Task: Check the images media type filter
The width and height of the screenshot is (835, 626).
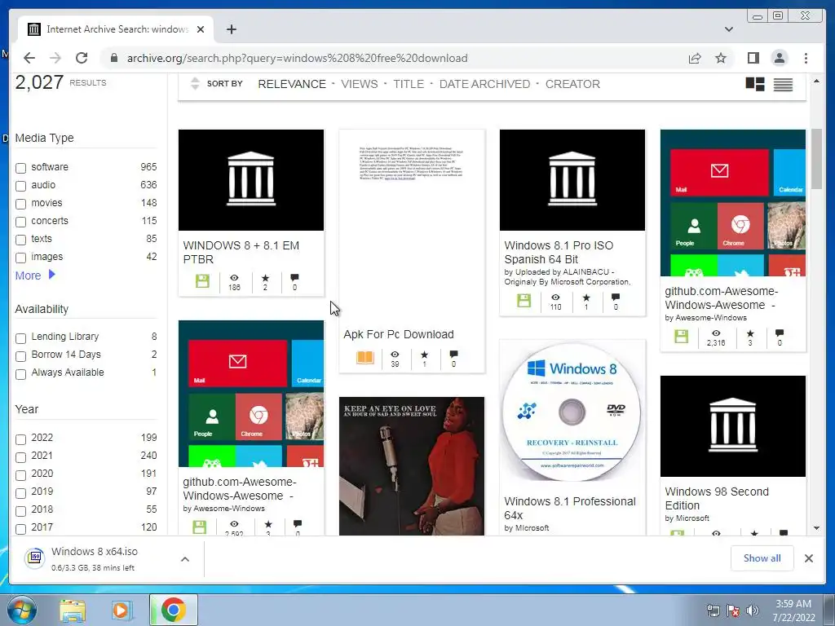Action: click(20, 258)
